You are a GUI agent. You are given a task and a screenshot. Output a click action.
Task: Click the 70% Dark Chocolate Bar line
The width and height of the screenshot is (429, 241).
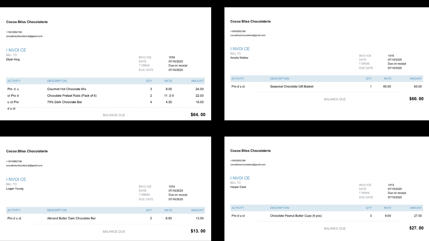(x=65, y=102)
